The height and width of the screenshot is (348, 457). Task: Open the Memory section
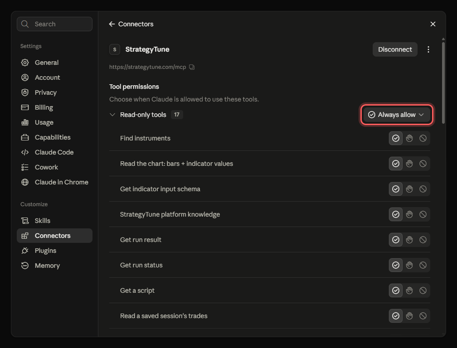pos(54,266)
